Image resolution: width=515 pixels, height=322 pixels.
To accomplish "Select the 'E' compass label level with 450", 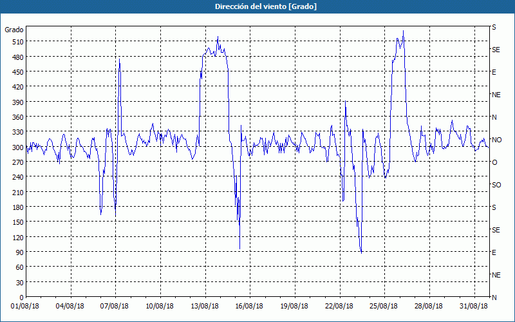I will coord(494,72).
